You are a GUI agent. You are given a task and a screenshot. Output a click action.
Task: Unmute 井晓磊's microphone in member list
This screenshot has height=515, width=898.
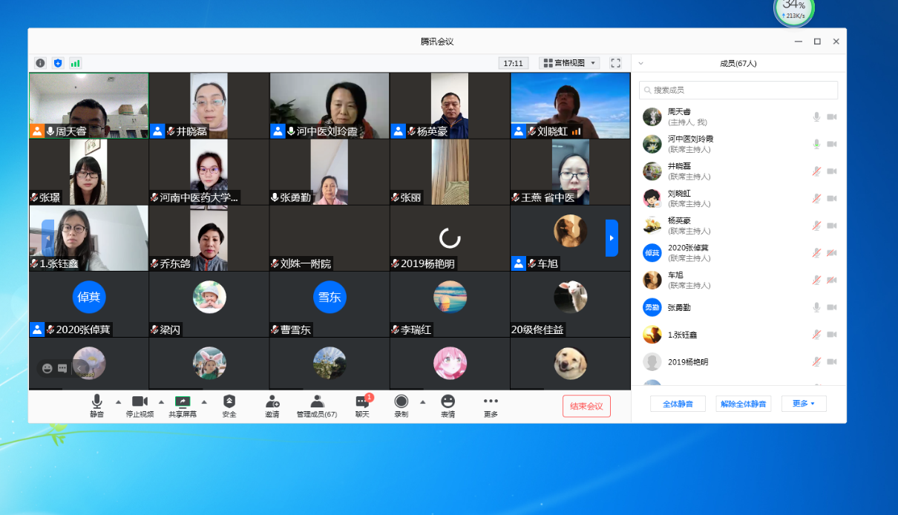(x=816, y=171)
